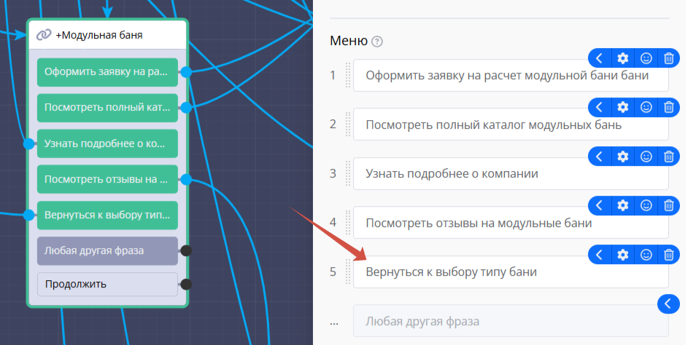Viewport: 688px width, 345px height.
Task: Open settings gear for menu item 2
Action: (622, 108)
